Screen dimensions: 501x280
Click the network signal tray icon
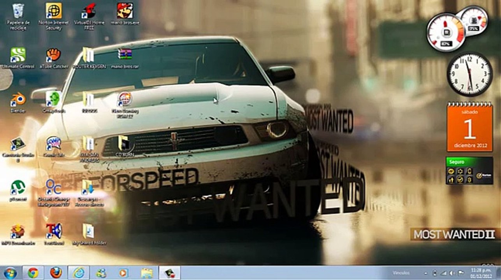coord(444,273)
